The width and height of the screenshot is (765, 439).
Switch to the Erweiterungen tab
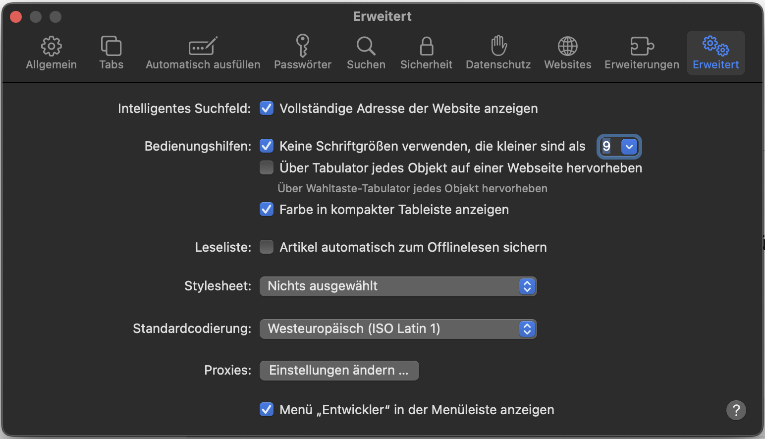pyautogui.click(x=642, y=53)
